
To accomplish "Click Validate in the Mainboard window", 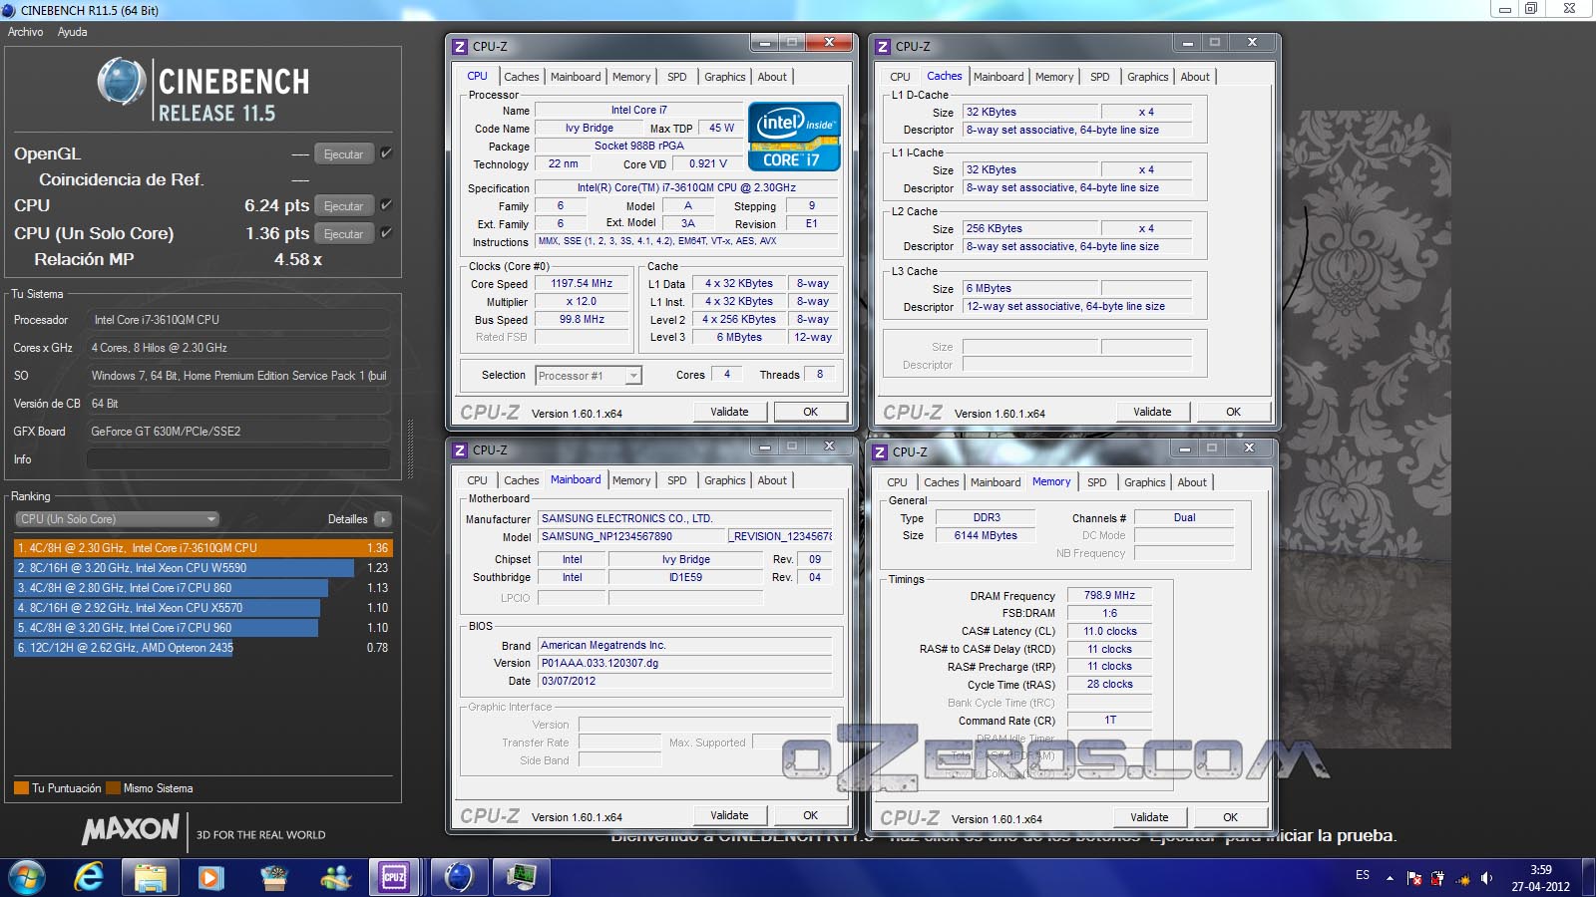I will click(x=729, y=815).
